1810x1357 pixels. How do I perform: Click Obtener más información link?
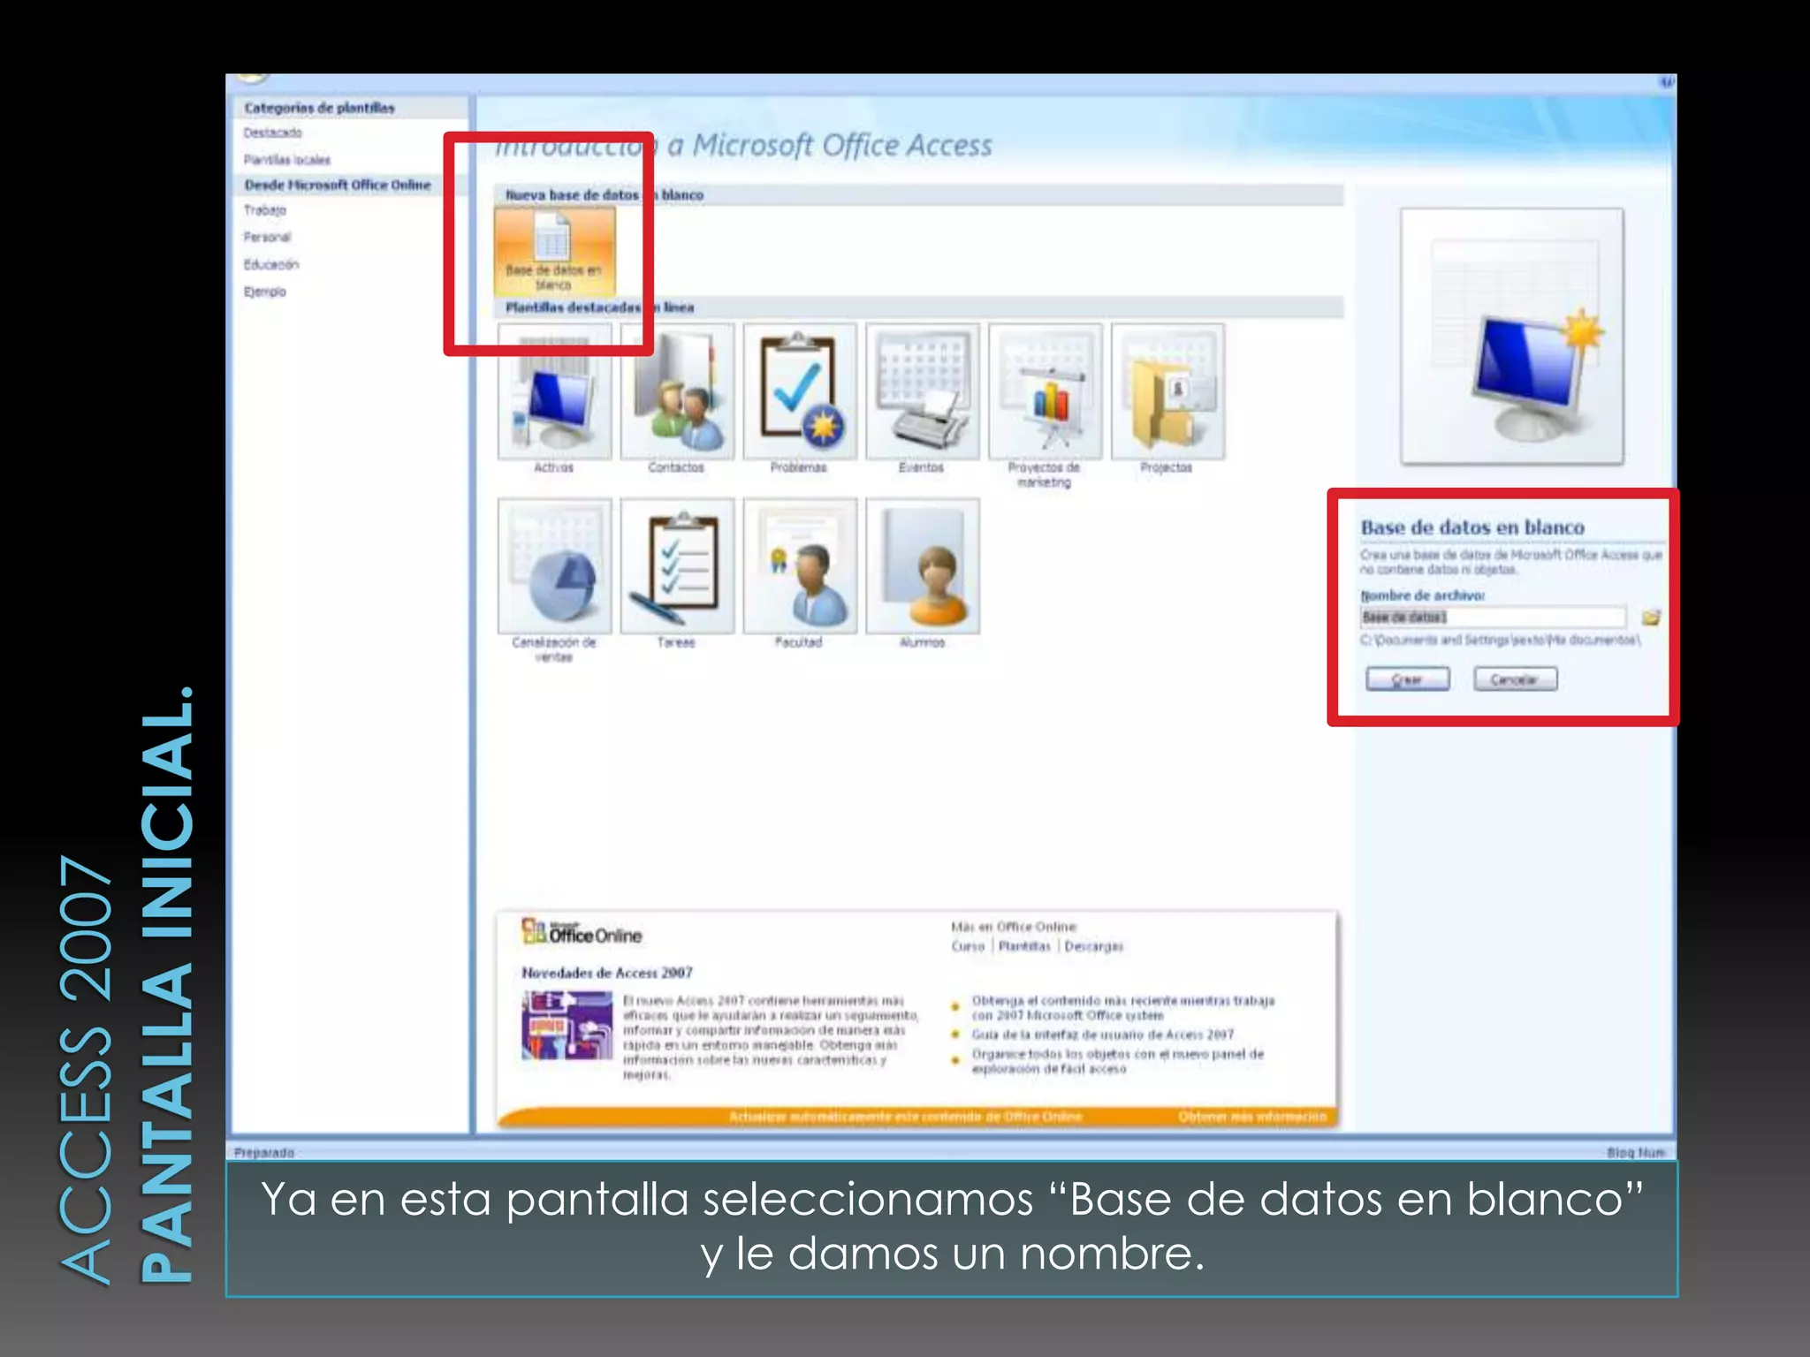(x=1252, y=1117)
